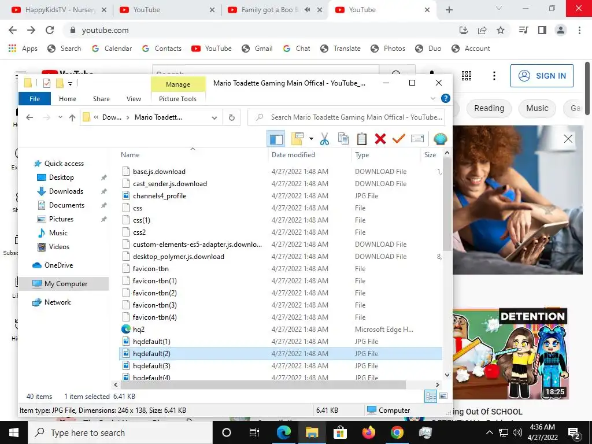Click the Paste clipboard icon
The height and width of the screenshot is (444, 592).
click(x=362, y=139)
